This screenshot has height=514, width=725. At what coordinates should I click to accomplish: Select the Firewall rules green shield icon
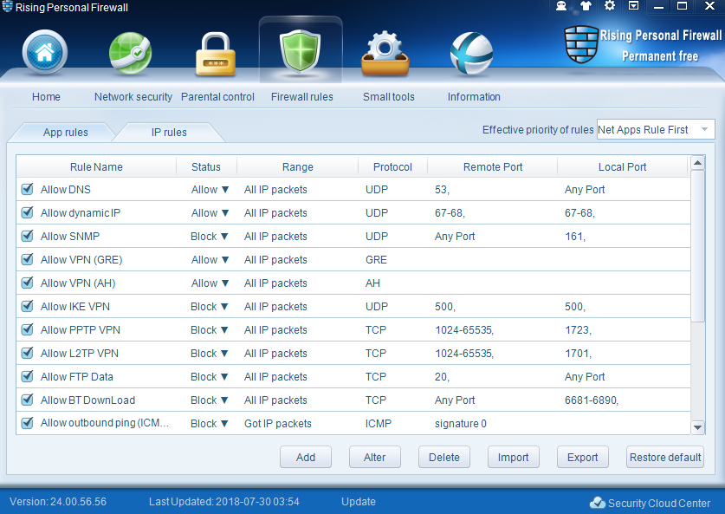(301, 51)
